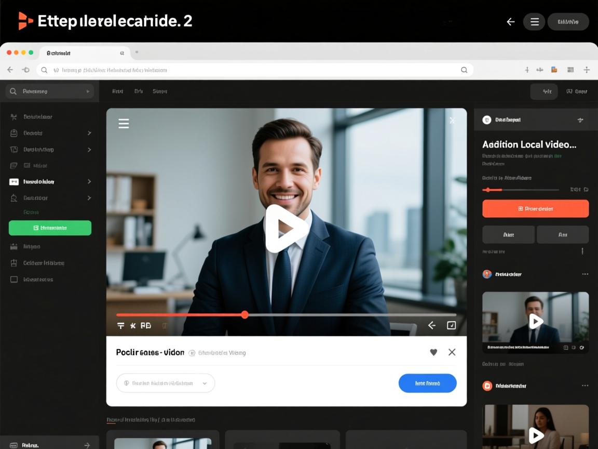Open the first suggested video thumbnail
Image resolution: width=598 pixels, height=449 pixels.
[x=535, y=322]
